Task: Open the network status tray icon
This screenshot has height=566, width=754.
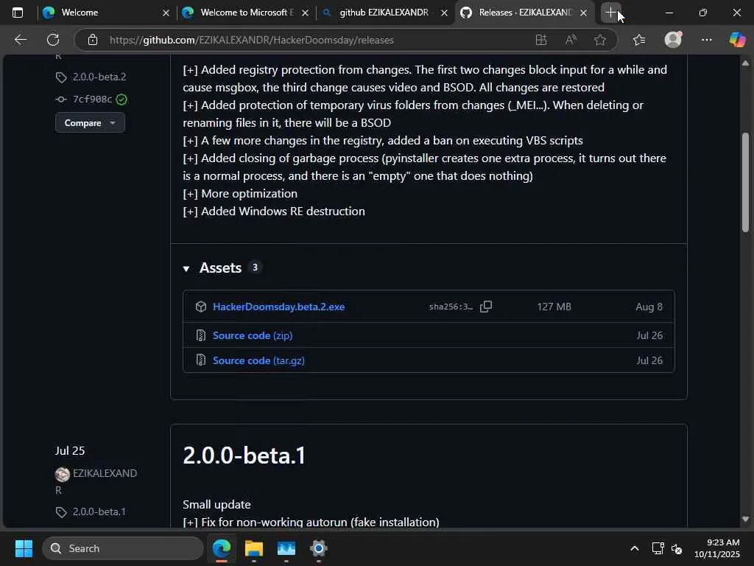Action: tap(658, 548)
